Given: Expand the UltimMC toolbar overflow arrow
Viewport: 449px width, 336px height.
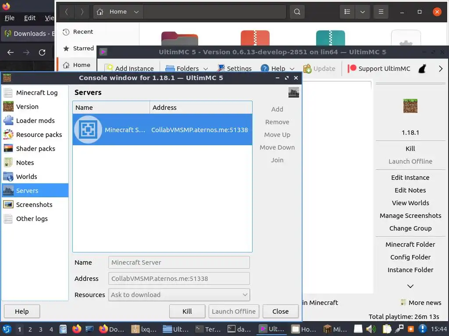Looking at the screenshot, I should 441,69.
